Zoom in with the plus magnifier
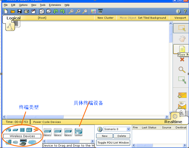The height and width of the screenshot is (148, 189). coord(71,12)
